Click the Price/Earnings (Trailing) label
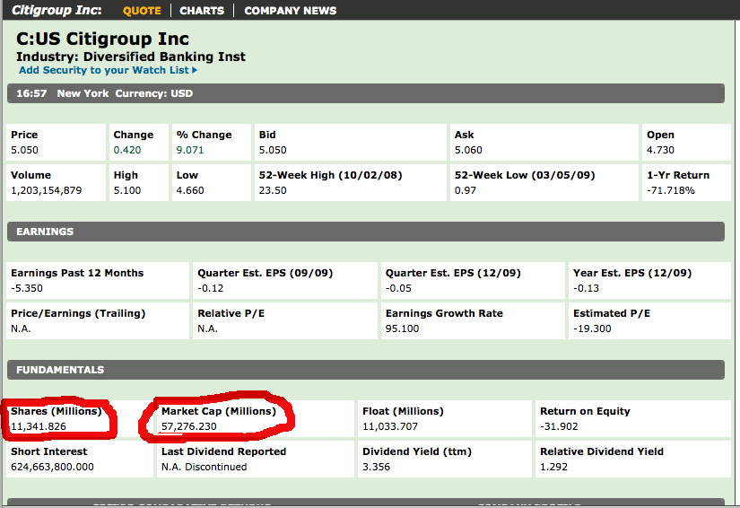The height and width of the screenshot is (508, 740). coord(78,313)
